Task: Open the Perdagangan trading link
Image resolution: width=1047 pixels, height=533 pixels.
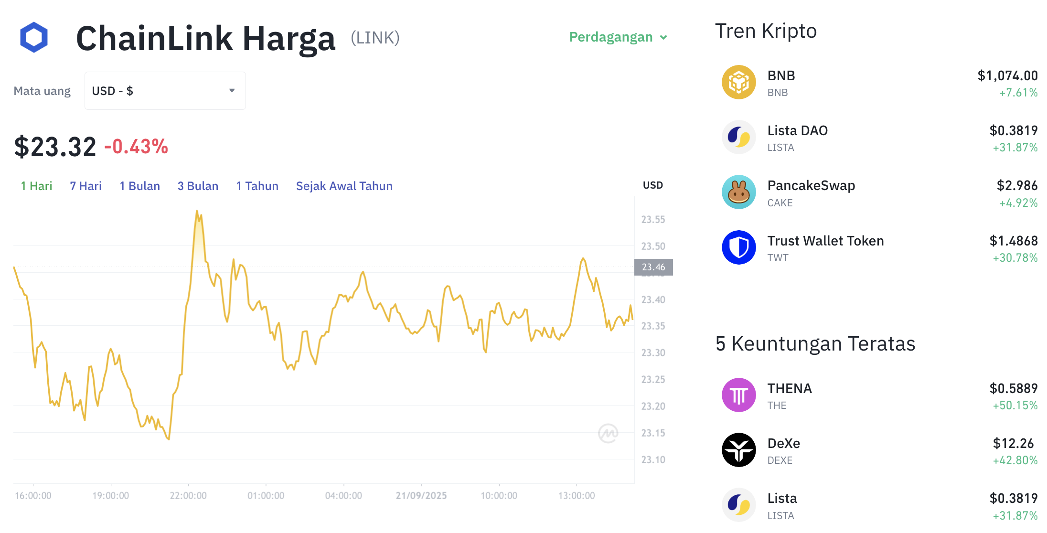Action: [x=611, y=37]
